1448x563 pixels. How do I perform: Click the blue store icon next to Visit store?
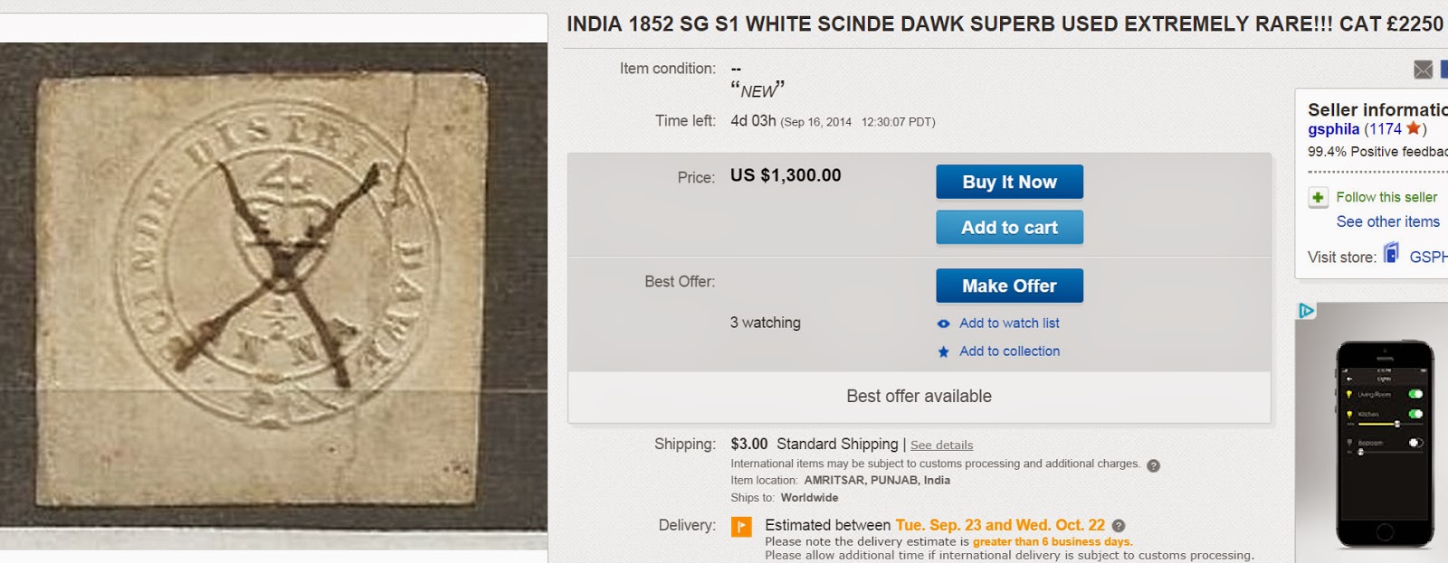[x=1391, y=251]
